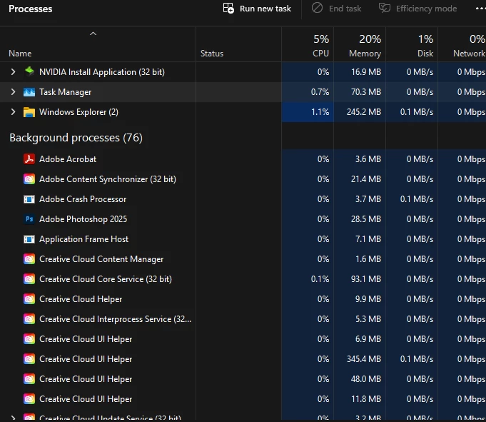Click the End task prohibition icon
The height and width of the screenshot is (422, 486).
tap(317, 8)
